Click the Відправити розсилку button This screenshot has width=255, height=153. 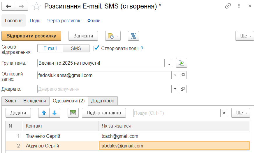point(31,36)
